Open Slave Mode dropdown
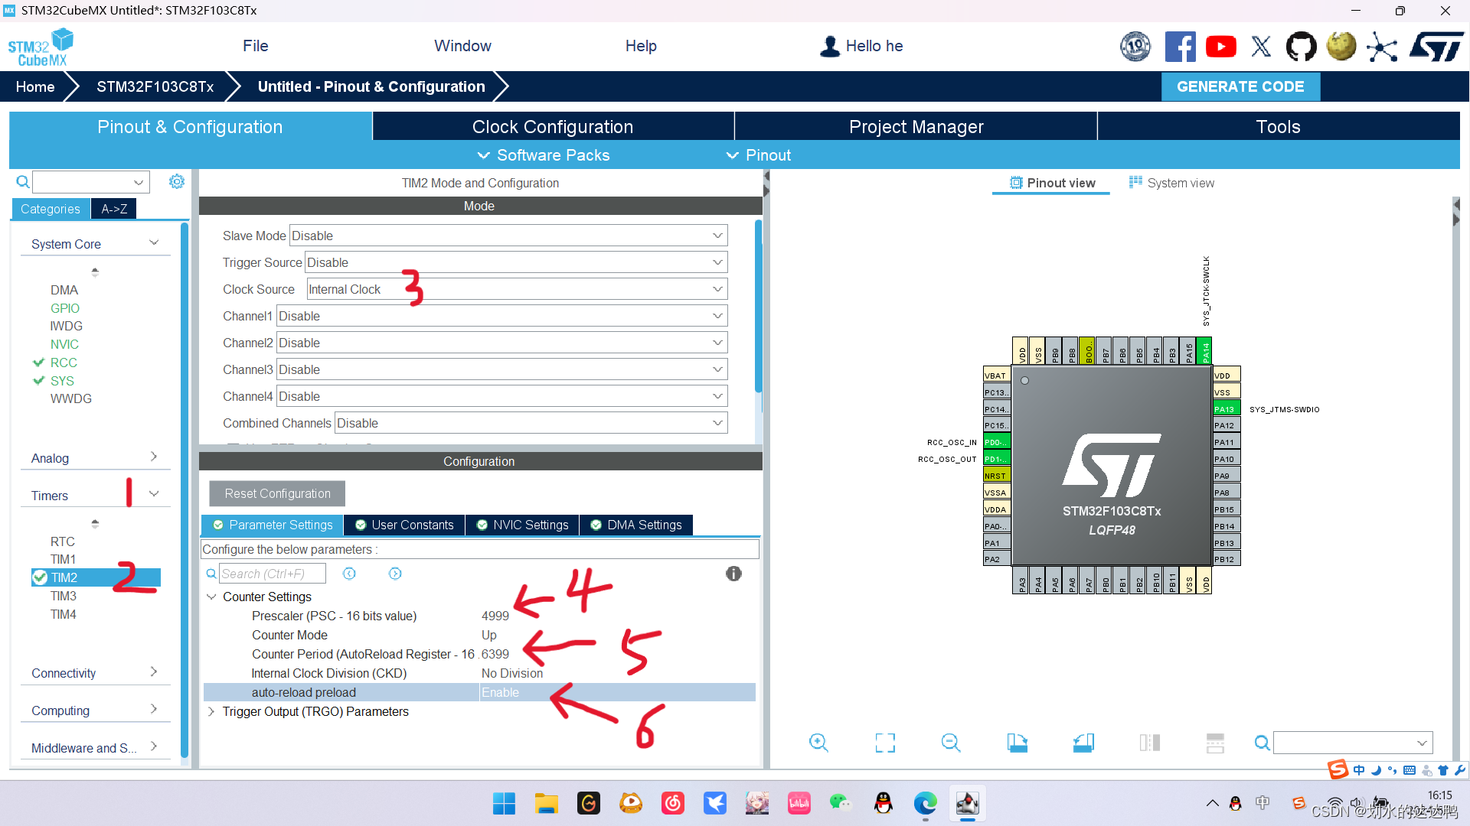The width and height of the screenshot is (1470, 826). click(x=508, y=236)
